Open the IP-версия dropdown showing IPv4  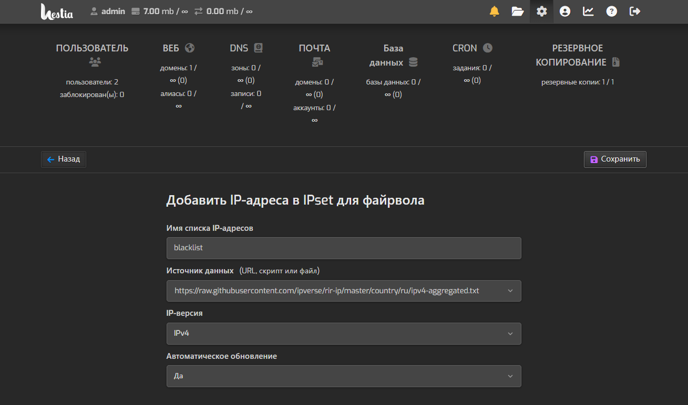pos(344,334)
